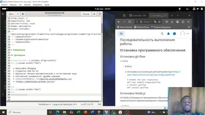Switch the ru keyboard layout indicator

point(187,9)
